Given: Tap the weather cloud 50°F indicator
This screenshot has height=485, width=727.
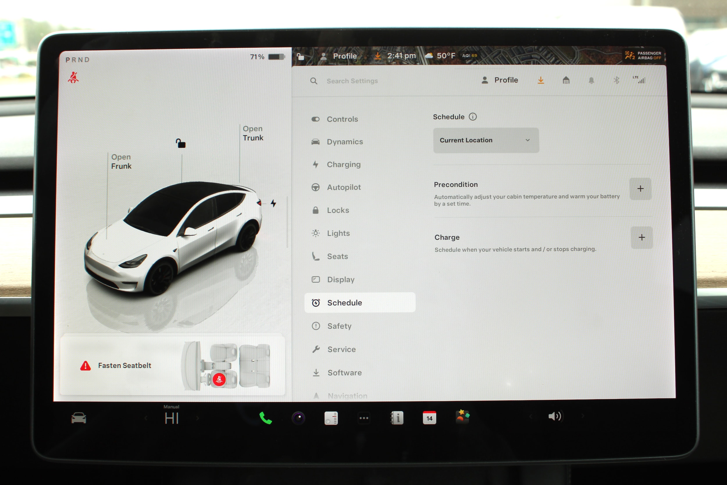Looking at the screenshot, I should click(440, 56).
